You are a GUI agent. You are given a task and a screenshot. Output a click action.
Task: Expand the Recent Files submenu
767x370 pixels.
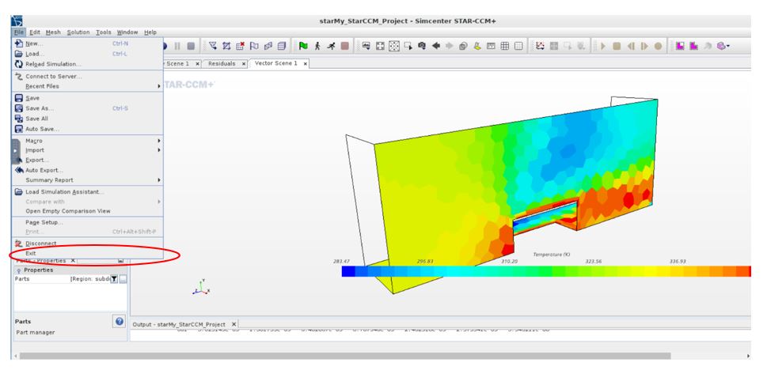coord(88,86)
